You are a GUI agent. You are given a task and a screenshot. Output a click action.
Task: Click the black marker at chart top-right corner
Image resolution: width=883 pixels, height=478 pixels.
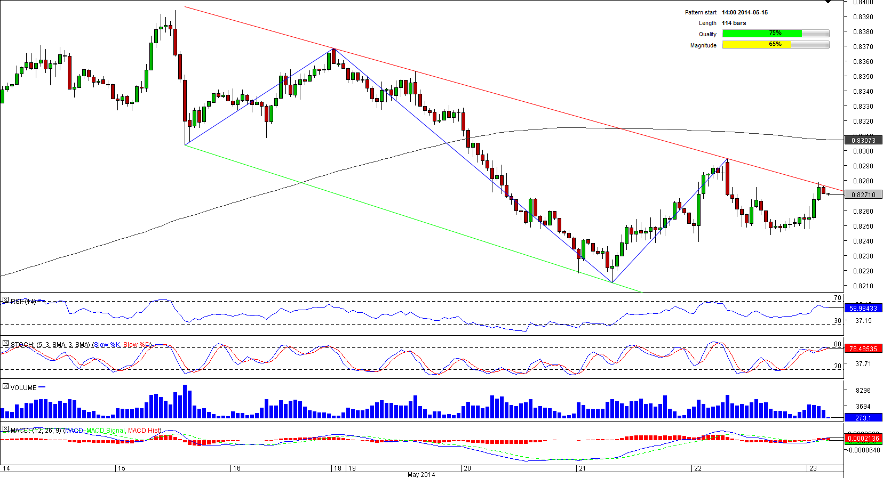(x=828, y=2)
